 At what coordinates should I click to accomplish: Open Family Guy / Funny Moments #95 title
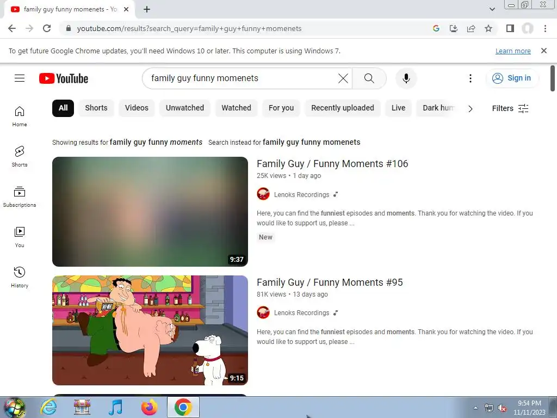coord(330,282)
